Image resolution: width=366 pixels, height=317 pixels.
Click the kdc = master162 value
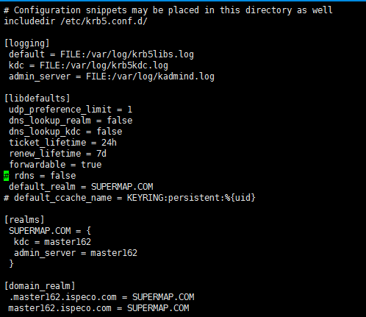click(68, 242)
